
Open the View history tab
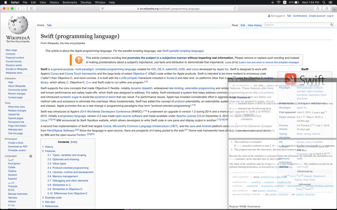254,25
